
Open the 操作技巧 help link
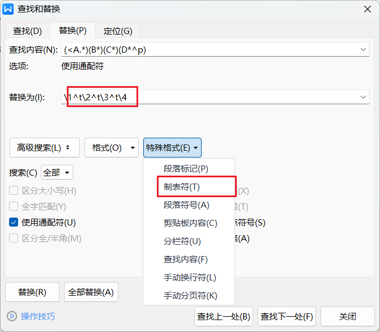[38, 316]
